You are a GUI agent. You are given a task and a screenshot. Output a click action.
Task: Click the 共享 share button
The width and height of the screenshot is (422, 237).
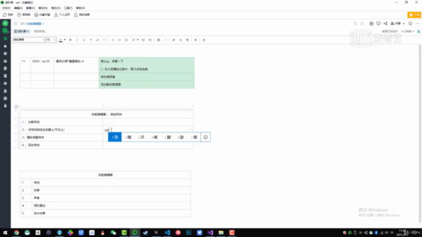(398, 24)
